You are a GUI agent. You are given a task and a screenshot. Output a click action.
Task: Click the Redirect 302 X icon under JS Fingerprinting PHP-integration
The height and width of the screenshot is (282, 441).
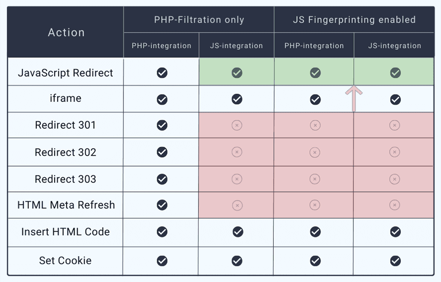click(315, 152)
